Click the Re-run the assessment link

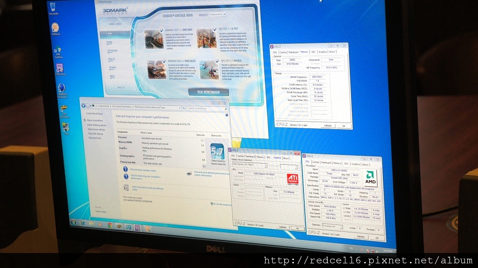[221, 204]
